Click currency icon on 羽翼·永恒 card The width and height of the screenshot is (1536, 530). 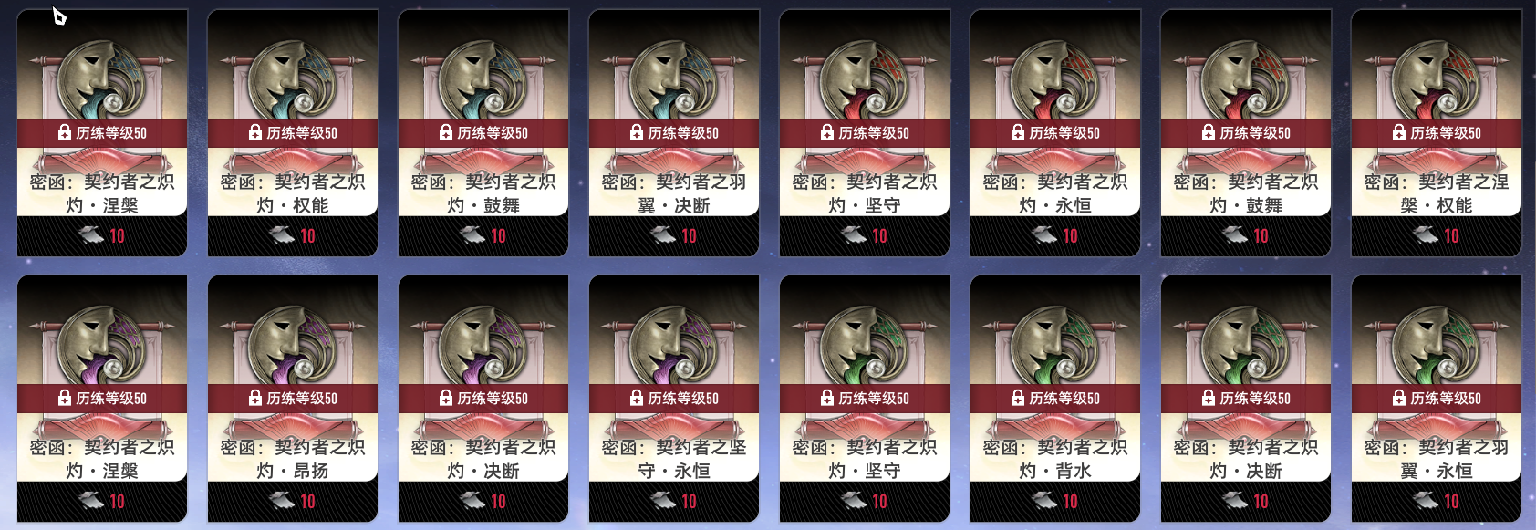1425,501
